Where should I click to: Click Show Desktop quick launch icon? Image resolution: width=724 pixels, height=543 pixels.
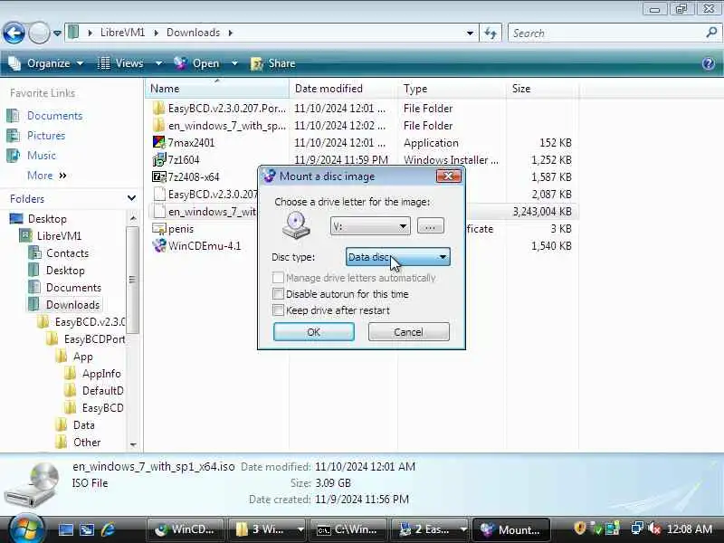[x=65, y=529]
